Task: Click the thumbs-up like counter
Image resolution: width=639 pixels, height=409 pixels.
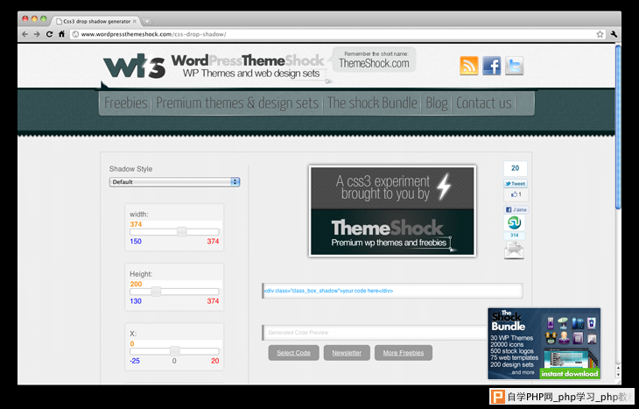Action: tap(516, 194)
